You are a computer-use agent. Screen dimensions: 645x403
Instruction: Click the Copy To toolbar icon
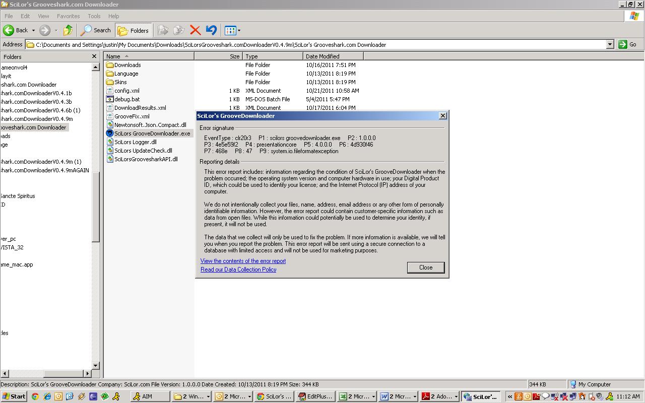pos(178,30)
